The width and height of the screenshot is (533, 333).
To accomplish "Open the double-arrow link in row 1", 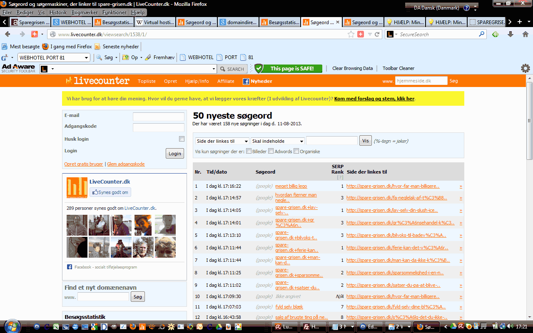I will (461, 186).
